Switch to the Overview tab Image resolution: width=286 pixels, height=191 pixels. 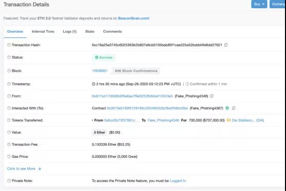click(15, 31)
